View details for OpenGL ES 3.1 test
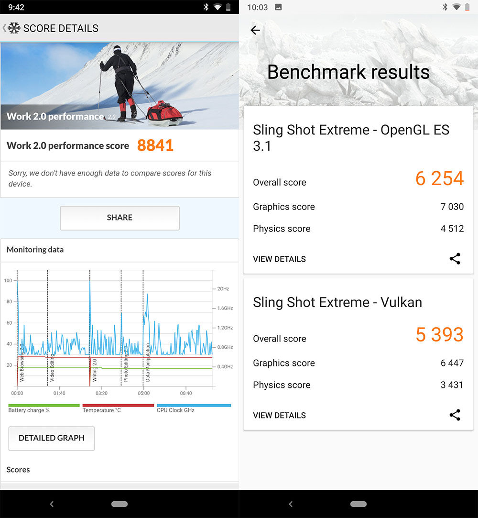Viewport: 478px width, 518px height. [x=279, y=259]
